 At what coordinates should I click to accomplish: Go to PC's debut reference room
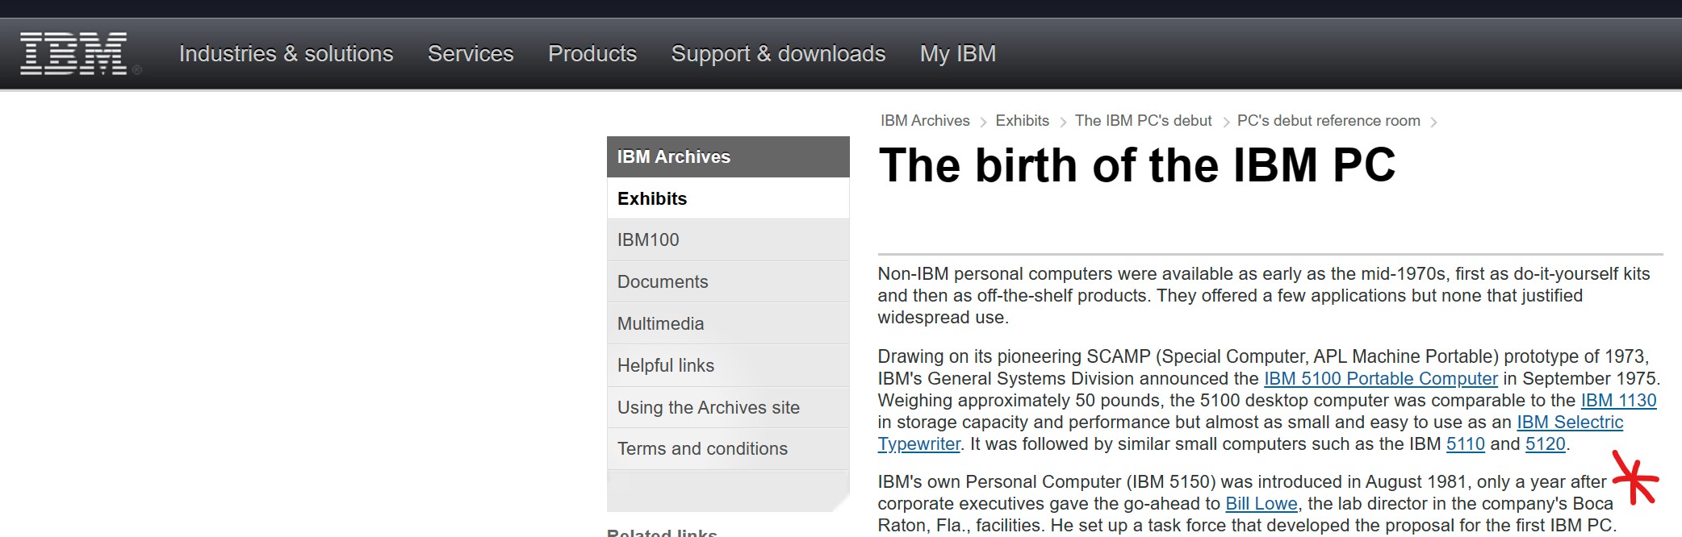tap(1328, 121)
